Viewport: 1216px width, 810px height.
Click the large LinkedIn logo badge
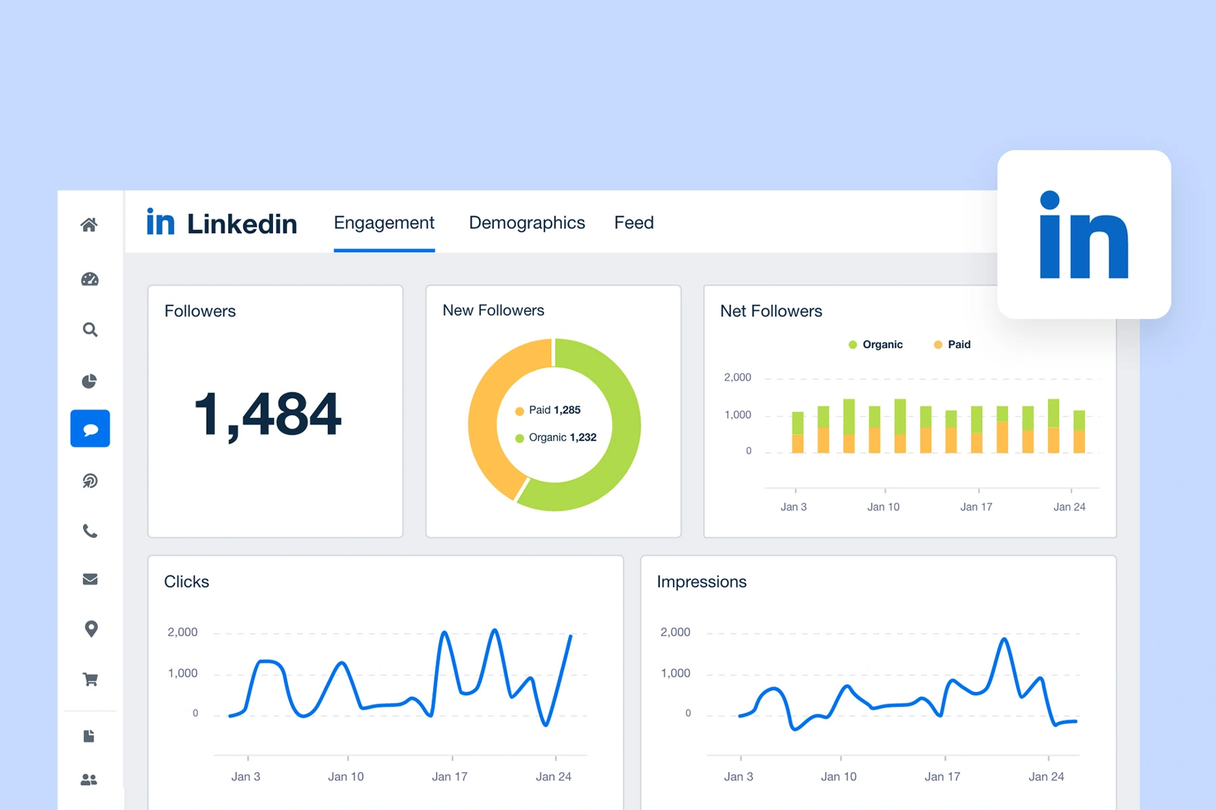pos(1084,234)
